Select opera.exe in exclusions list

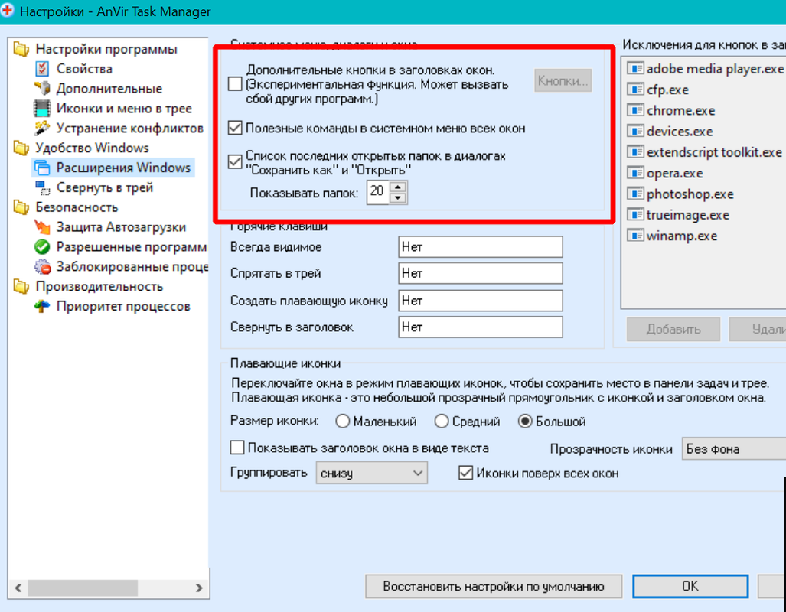click(x=675, y=174)
